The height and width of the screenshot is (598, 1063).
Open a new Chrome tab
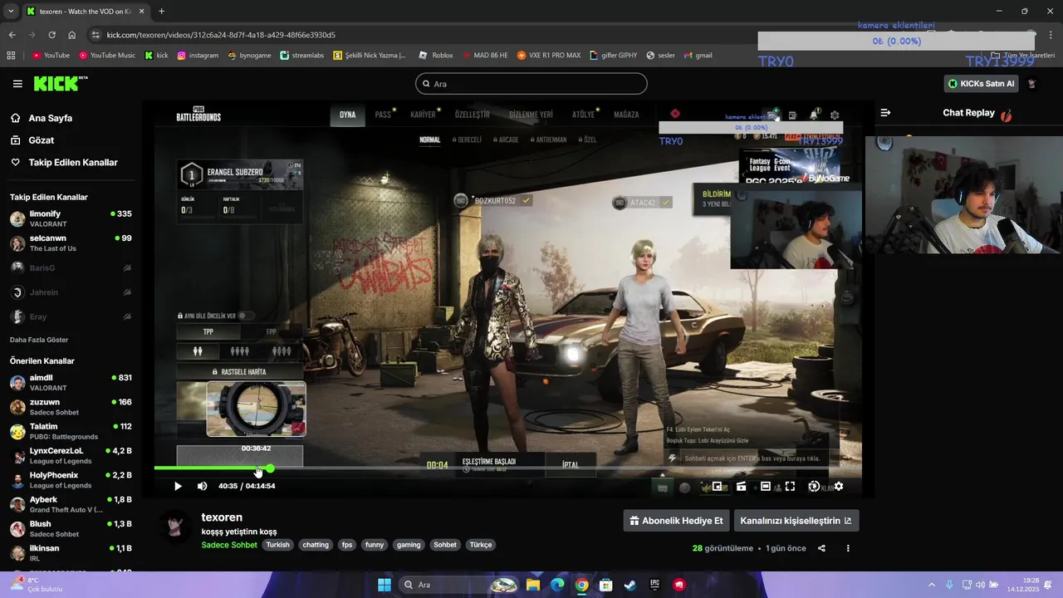[x=161, y=12]
